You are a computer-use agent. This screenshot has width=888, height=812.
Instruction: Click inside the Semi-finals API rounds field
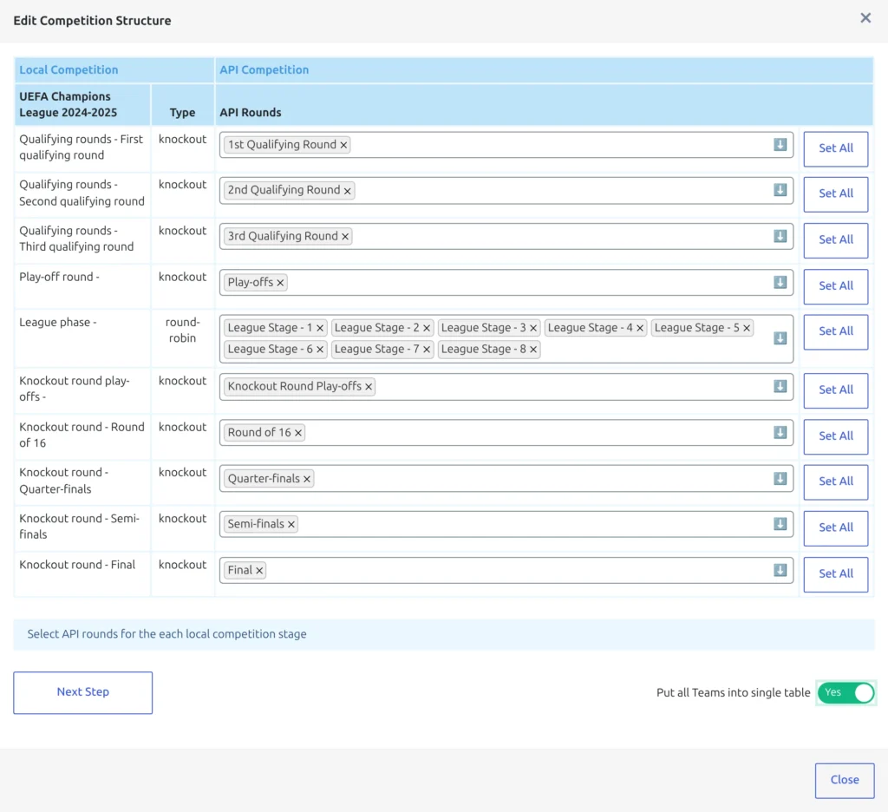[506, 524]
